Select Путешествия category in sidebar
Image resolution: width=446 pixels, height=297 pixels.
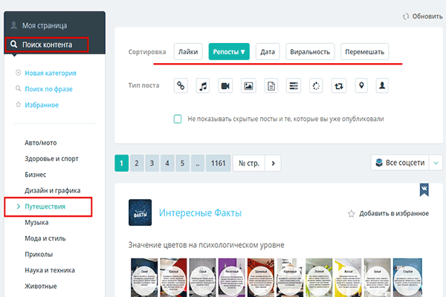(x=46, y=206)
